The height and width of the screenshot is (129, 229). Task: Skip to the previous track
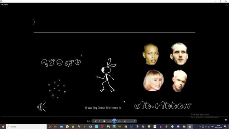point(109,121)
